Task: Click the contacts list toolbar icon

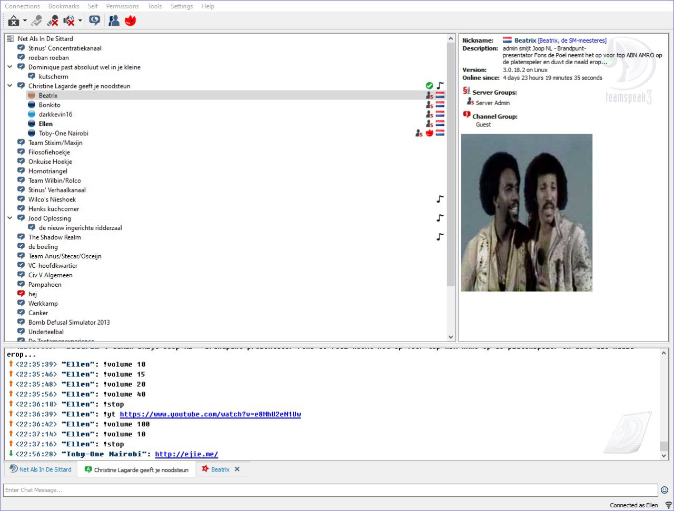Action: pyautogui.click(x=114, y=21)
